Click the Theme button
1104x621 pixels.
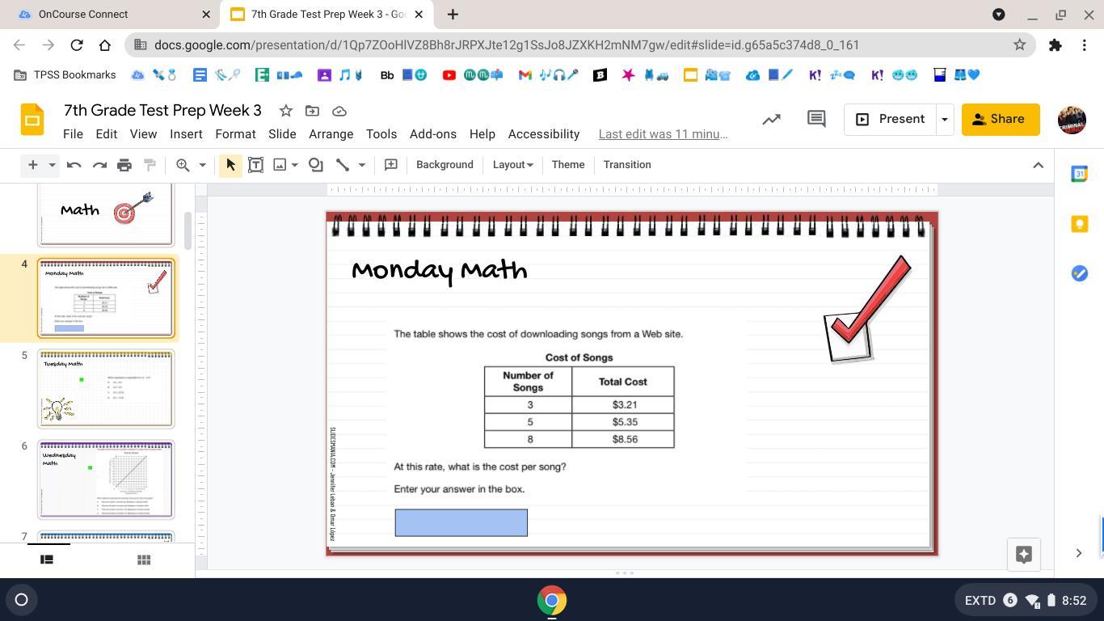coord(568,165)
